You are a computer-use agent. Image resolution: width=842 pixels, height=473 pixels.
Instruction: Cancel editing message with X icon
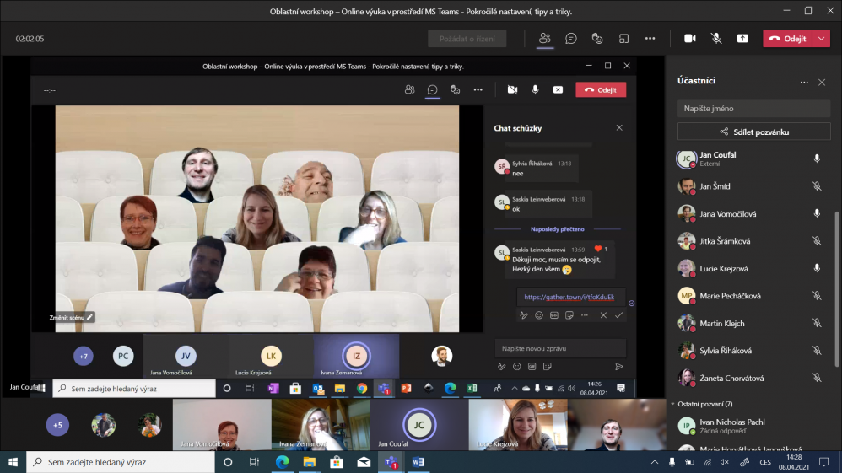pos(603,315)
